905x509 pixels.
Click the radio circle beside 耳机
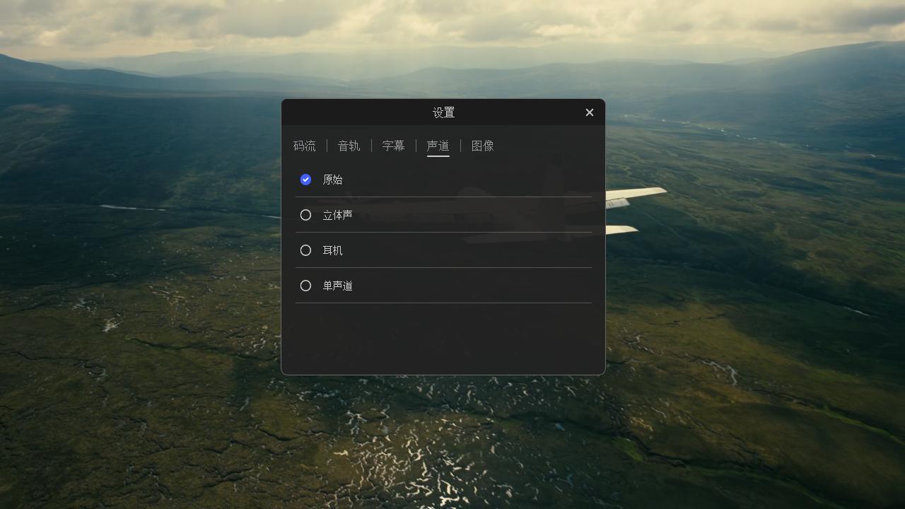point(305,250)
